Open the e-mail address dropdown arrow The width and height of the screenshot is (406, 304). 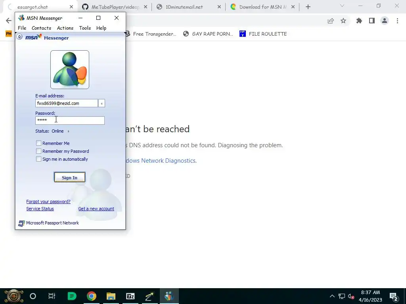click(x=101, y=103)
